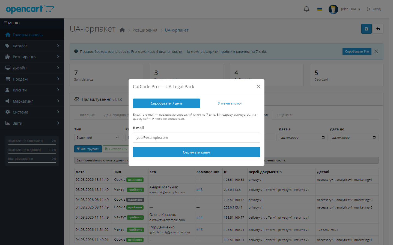Focus the E-mail input field
The image size is (393, 245).
pyautogui.click(x=196, y=138)
